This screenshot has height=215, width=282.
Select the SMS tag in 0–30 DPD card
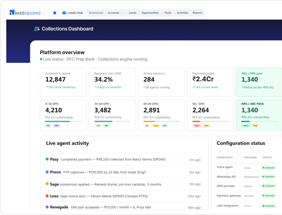(57, 126)
